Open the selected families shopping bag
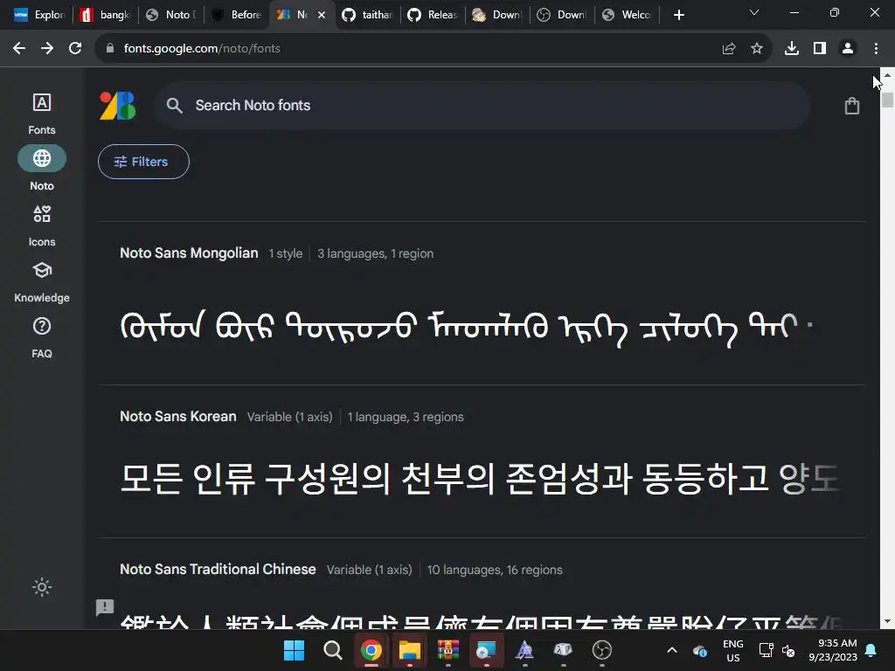Screen dimensions: 895x671 click(x=851, y=106)
